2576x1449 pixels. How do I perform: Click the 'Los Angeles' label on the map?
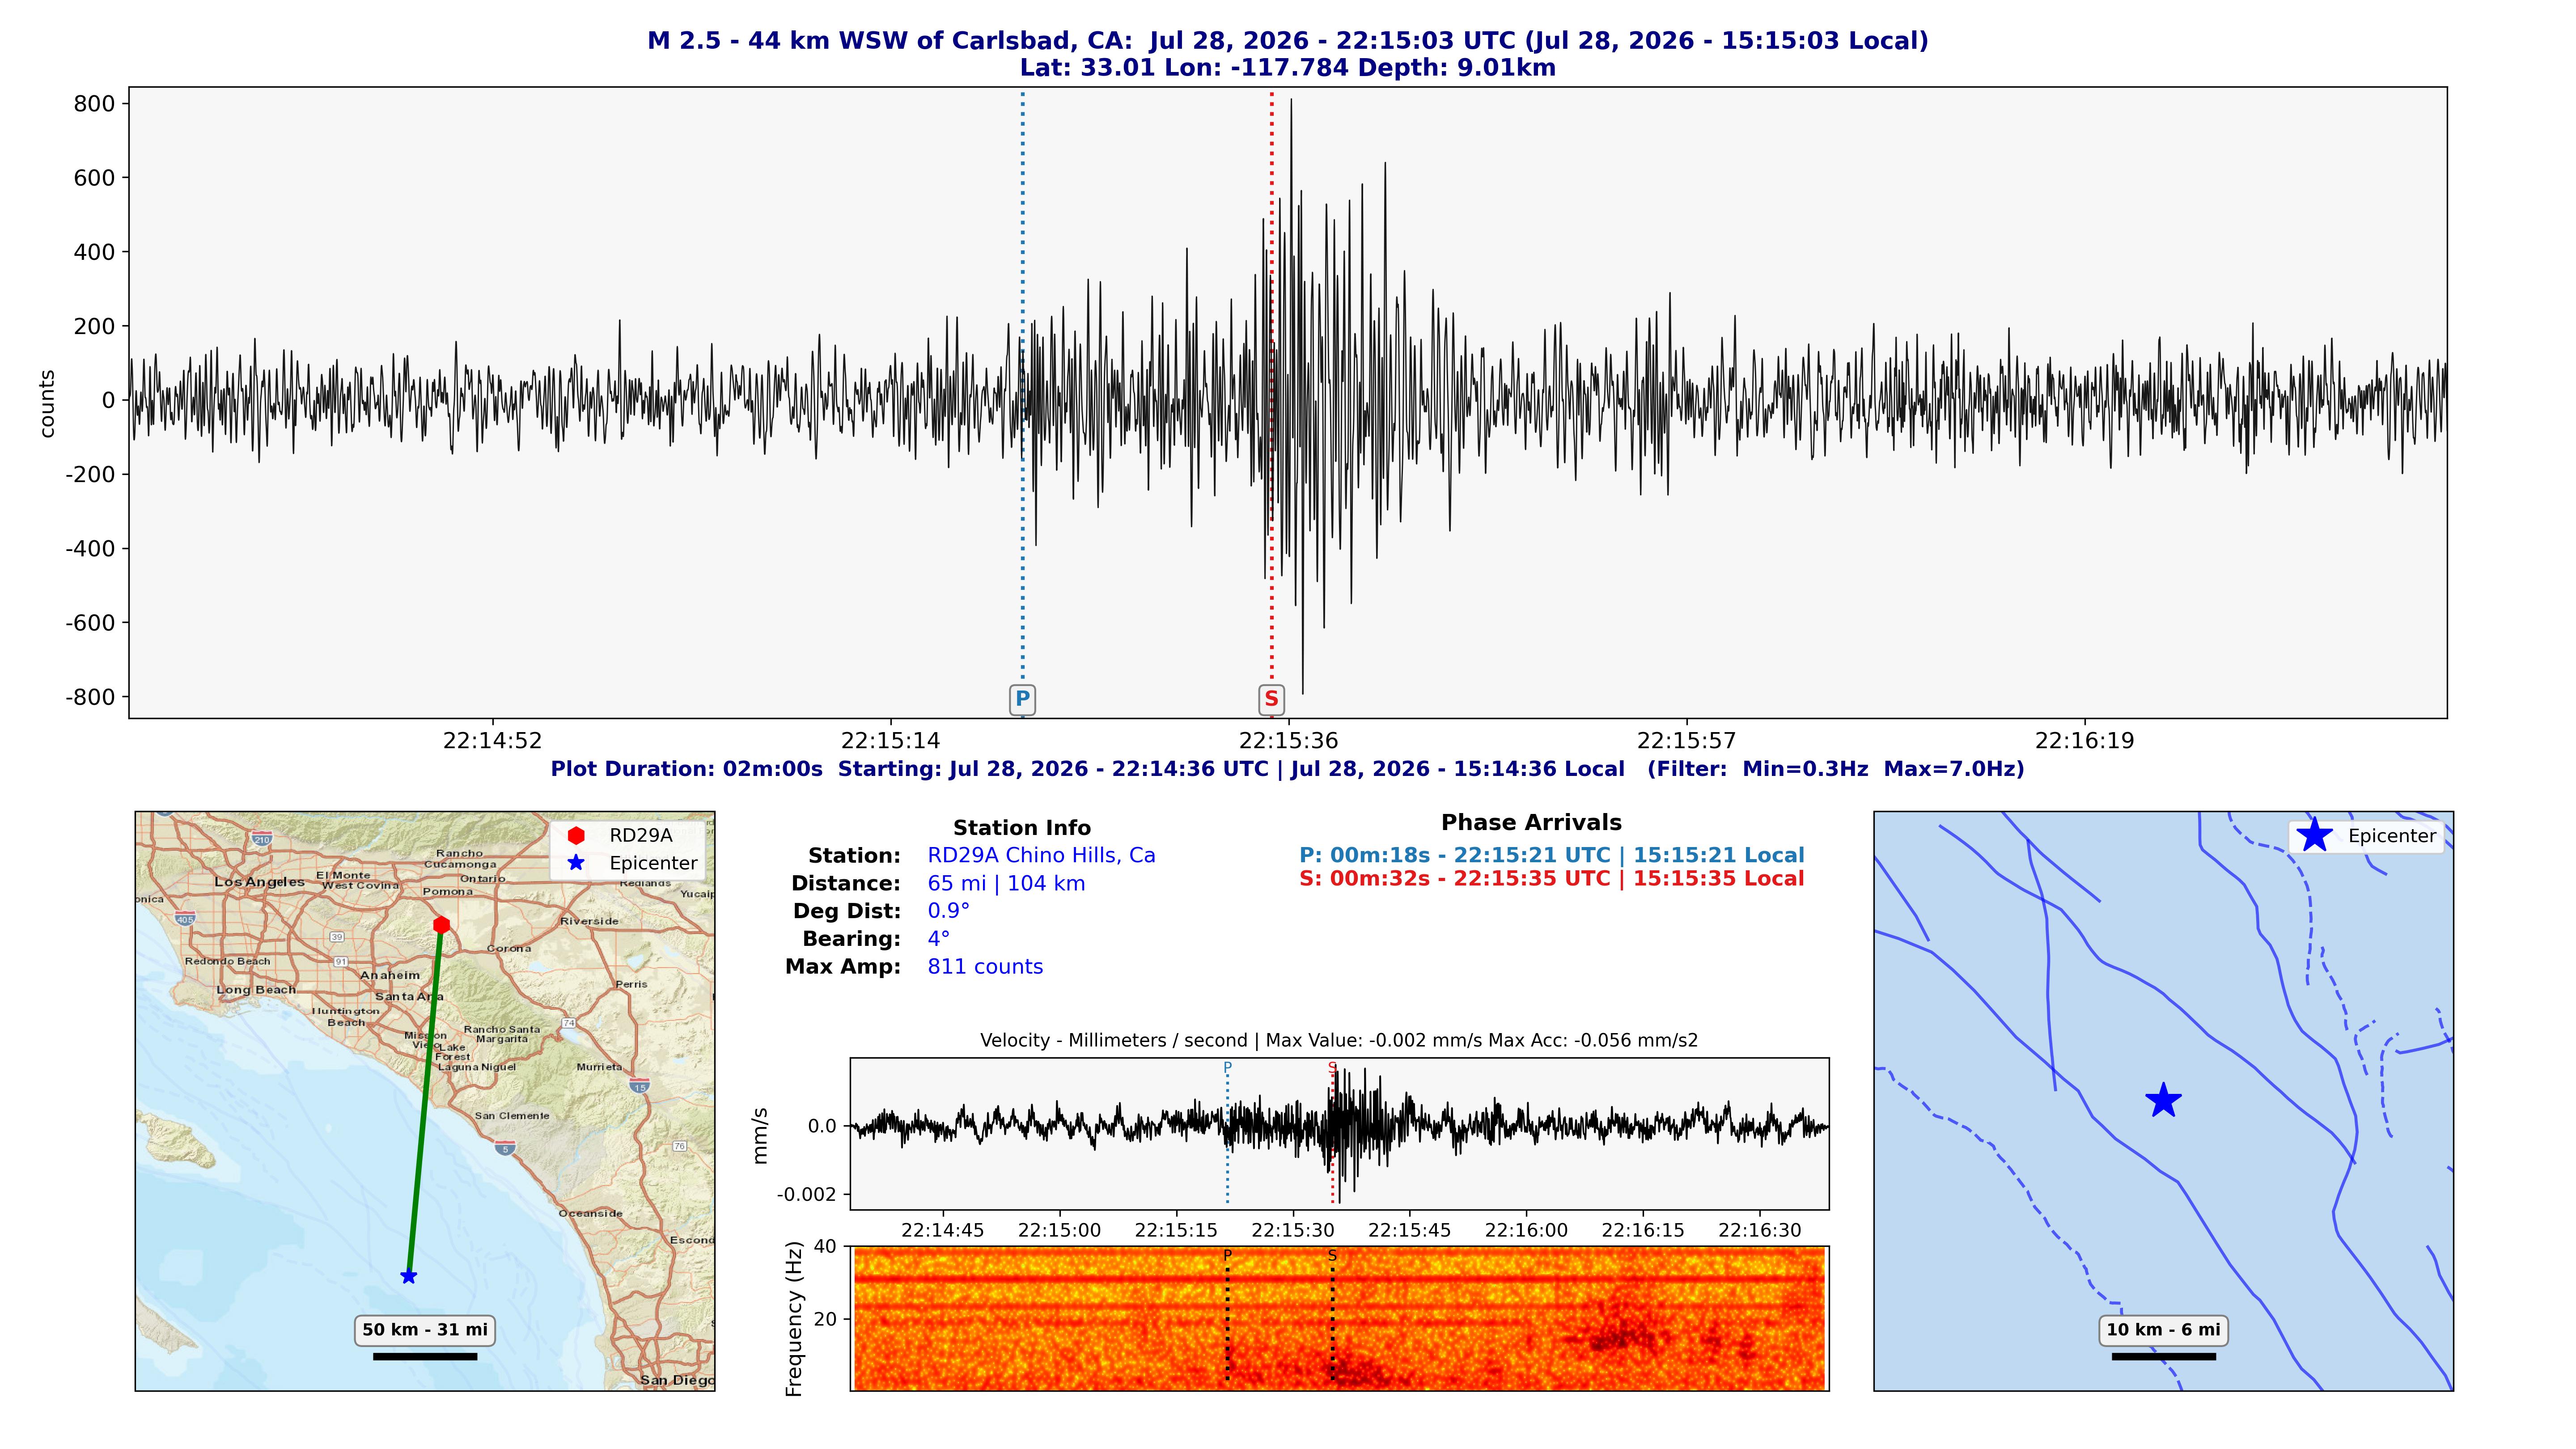(x=259, y=882)
